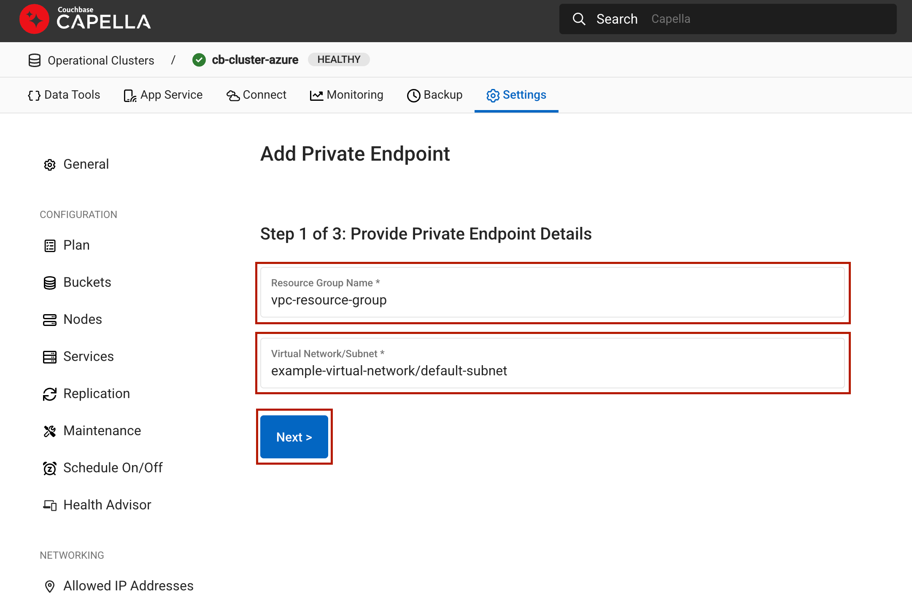Viewport: 912px width, 603px height.
Task: Click the Couchbase Capella logo icon
Action: [34, 19]
